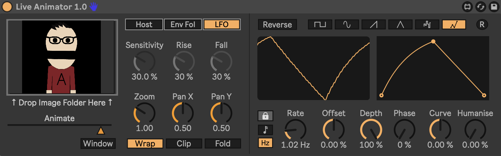Switch rate to note sync mode

(x=265, y=129)
